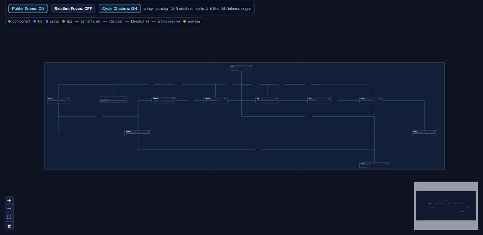
Task: Toggle the canvas interactivity lock
Action: coord(9,226)
